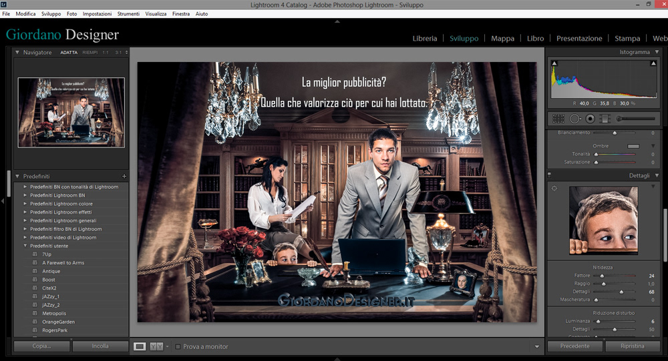The image size is (668, 361).
Task: Open the Sviluppo menu
Action: (51, 13)
